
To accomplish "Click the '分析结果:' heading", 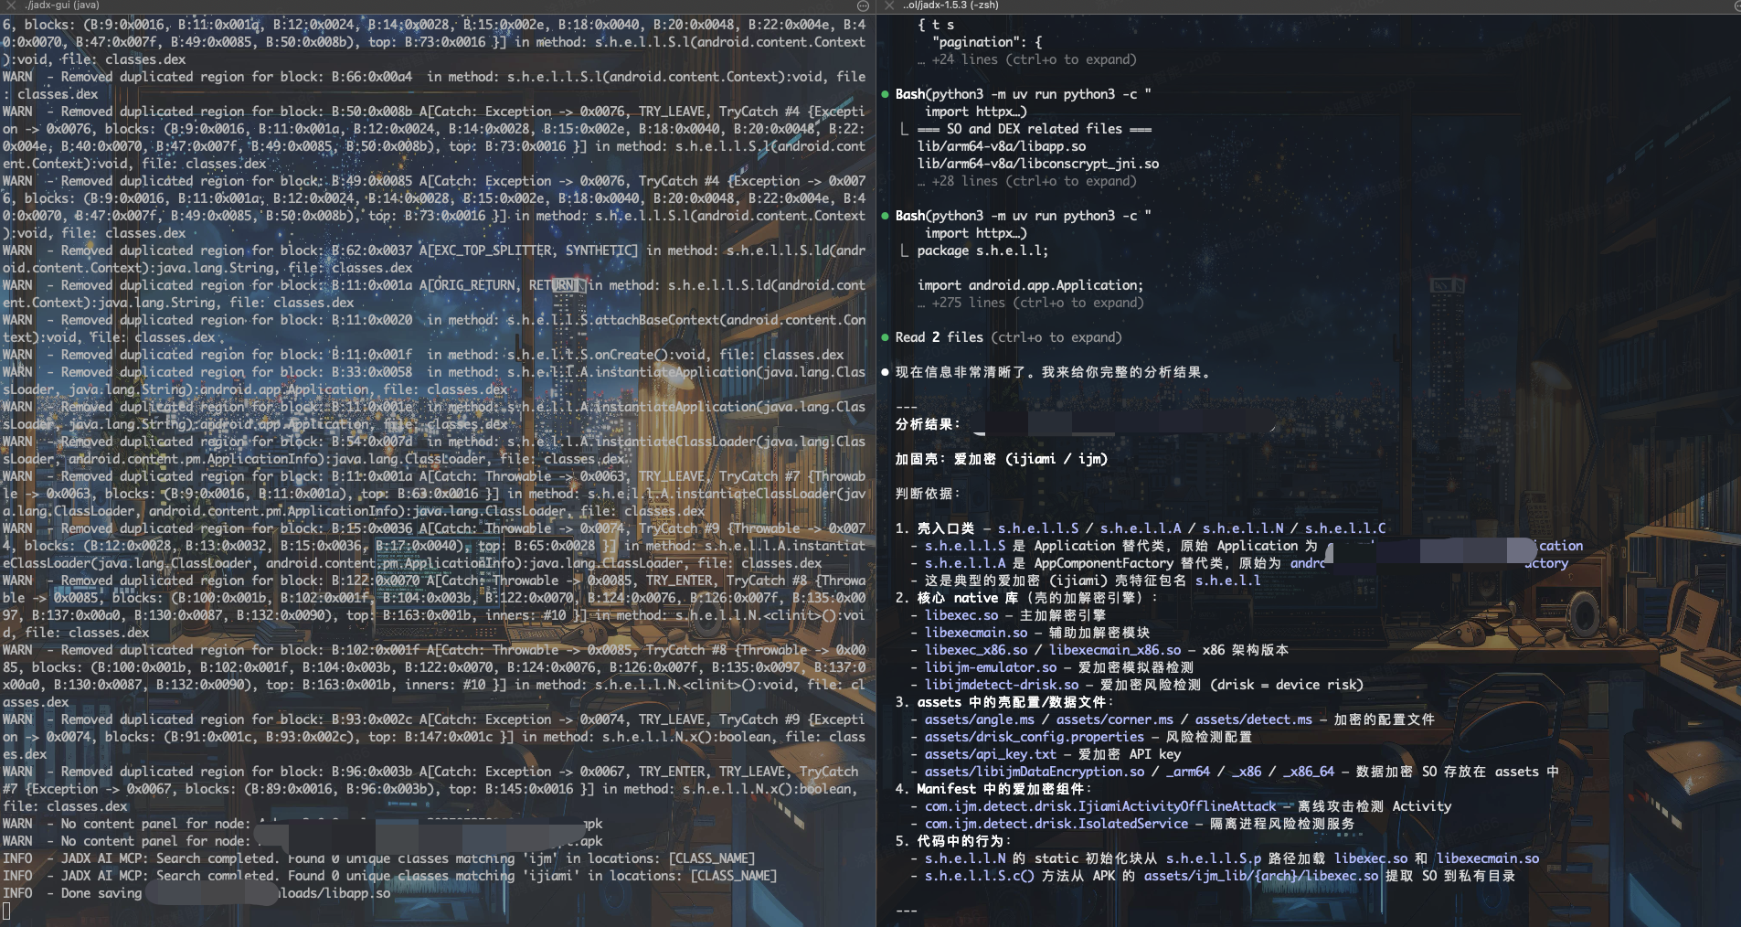I will pyautogui.click(x=928, y=424).
